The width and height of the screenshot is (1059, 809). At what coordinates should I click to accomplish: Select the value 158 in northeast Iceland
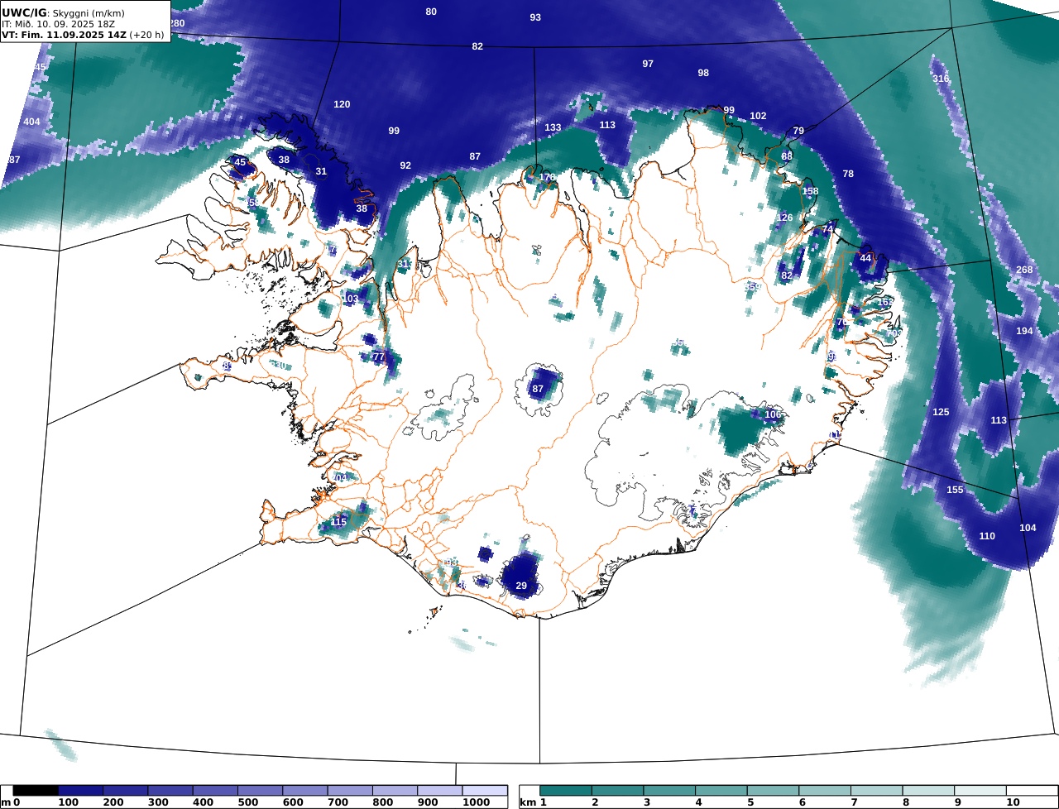[x=810, y=191]
